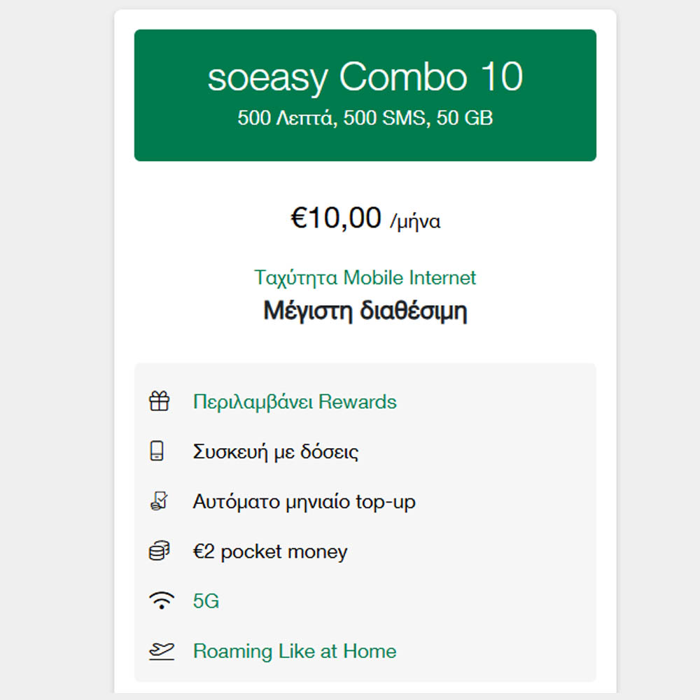700x700 pixels.
Task: Click the 500 Λεπτά, 500 SMS, 50 GB subtitle
Action: [x=365, y=118]
